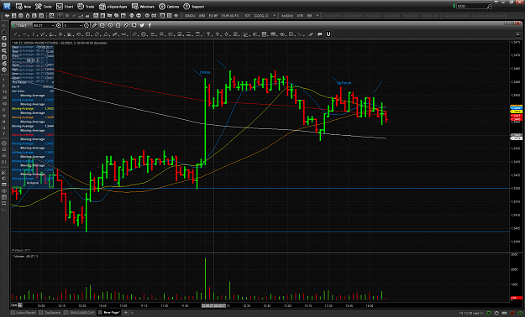Click the Cancel All Orders button
Viewport: 525px width, 317px height.
(x=457, y=16)
